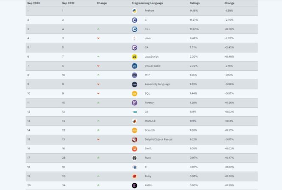Click the Assembly language name text
This screenshot has height=190, width=282.
click(157, 84)
